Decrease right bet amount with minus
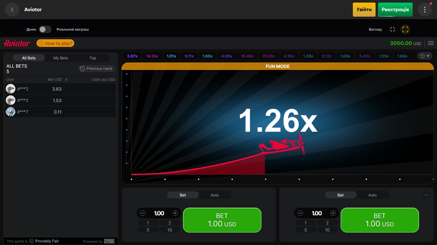This screenshot has height=245, width=437. click(x=300, y=213)
